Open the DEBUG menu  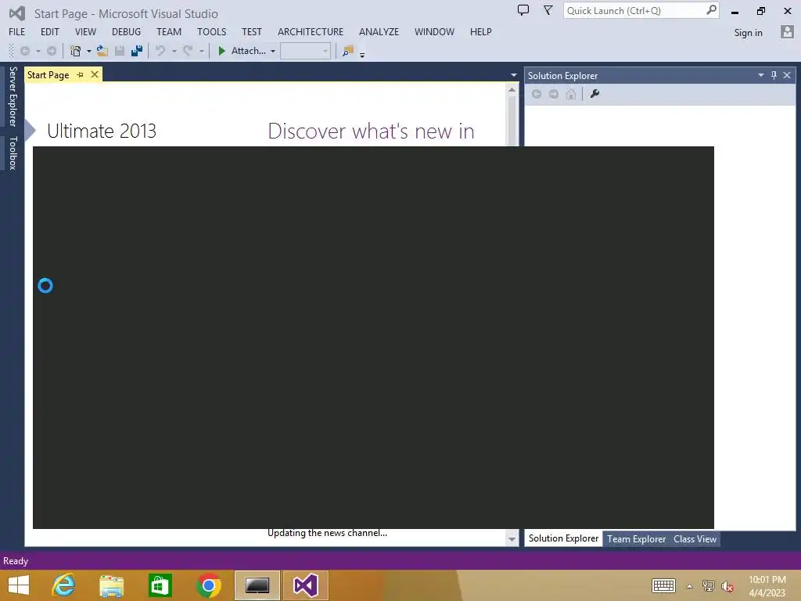[126, 31]
